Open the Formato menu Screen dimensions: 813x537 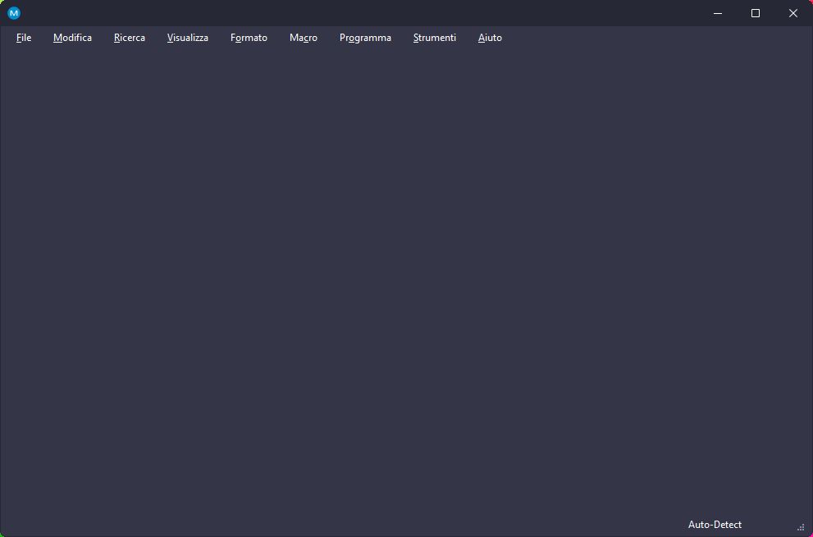(249, 38)
